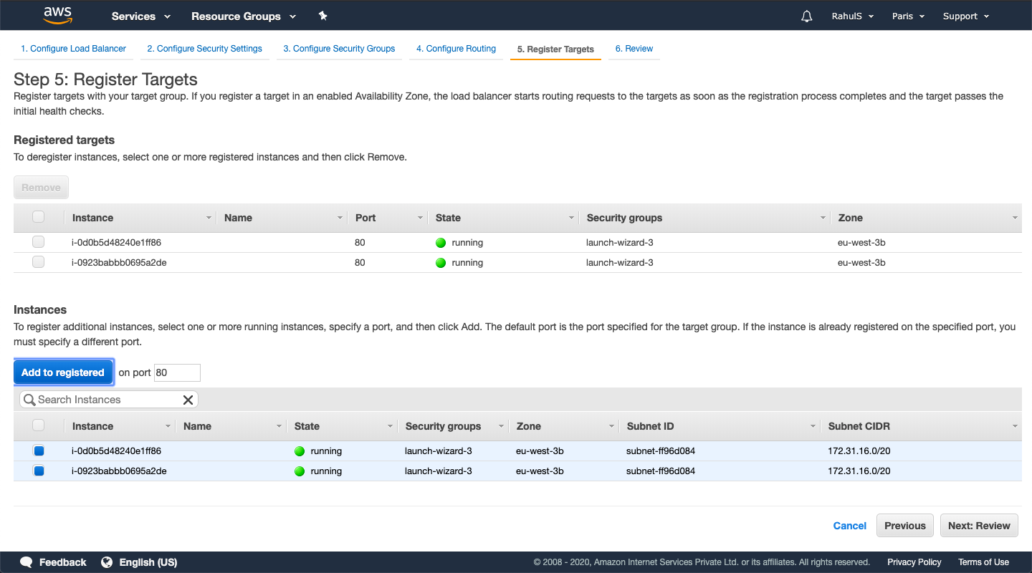Viewport: 1032px width, 573px height.
Task: Click the green running status indicator for i-0d0b5d48240e1ff86
Action: pyautogui.click(x=440, y=242)
